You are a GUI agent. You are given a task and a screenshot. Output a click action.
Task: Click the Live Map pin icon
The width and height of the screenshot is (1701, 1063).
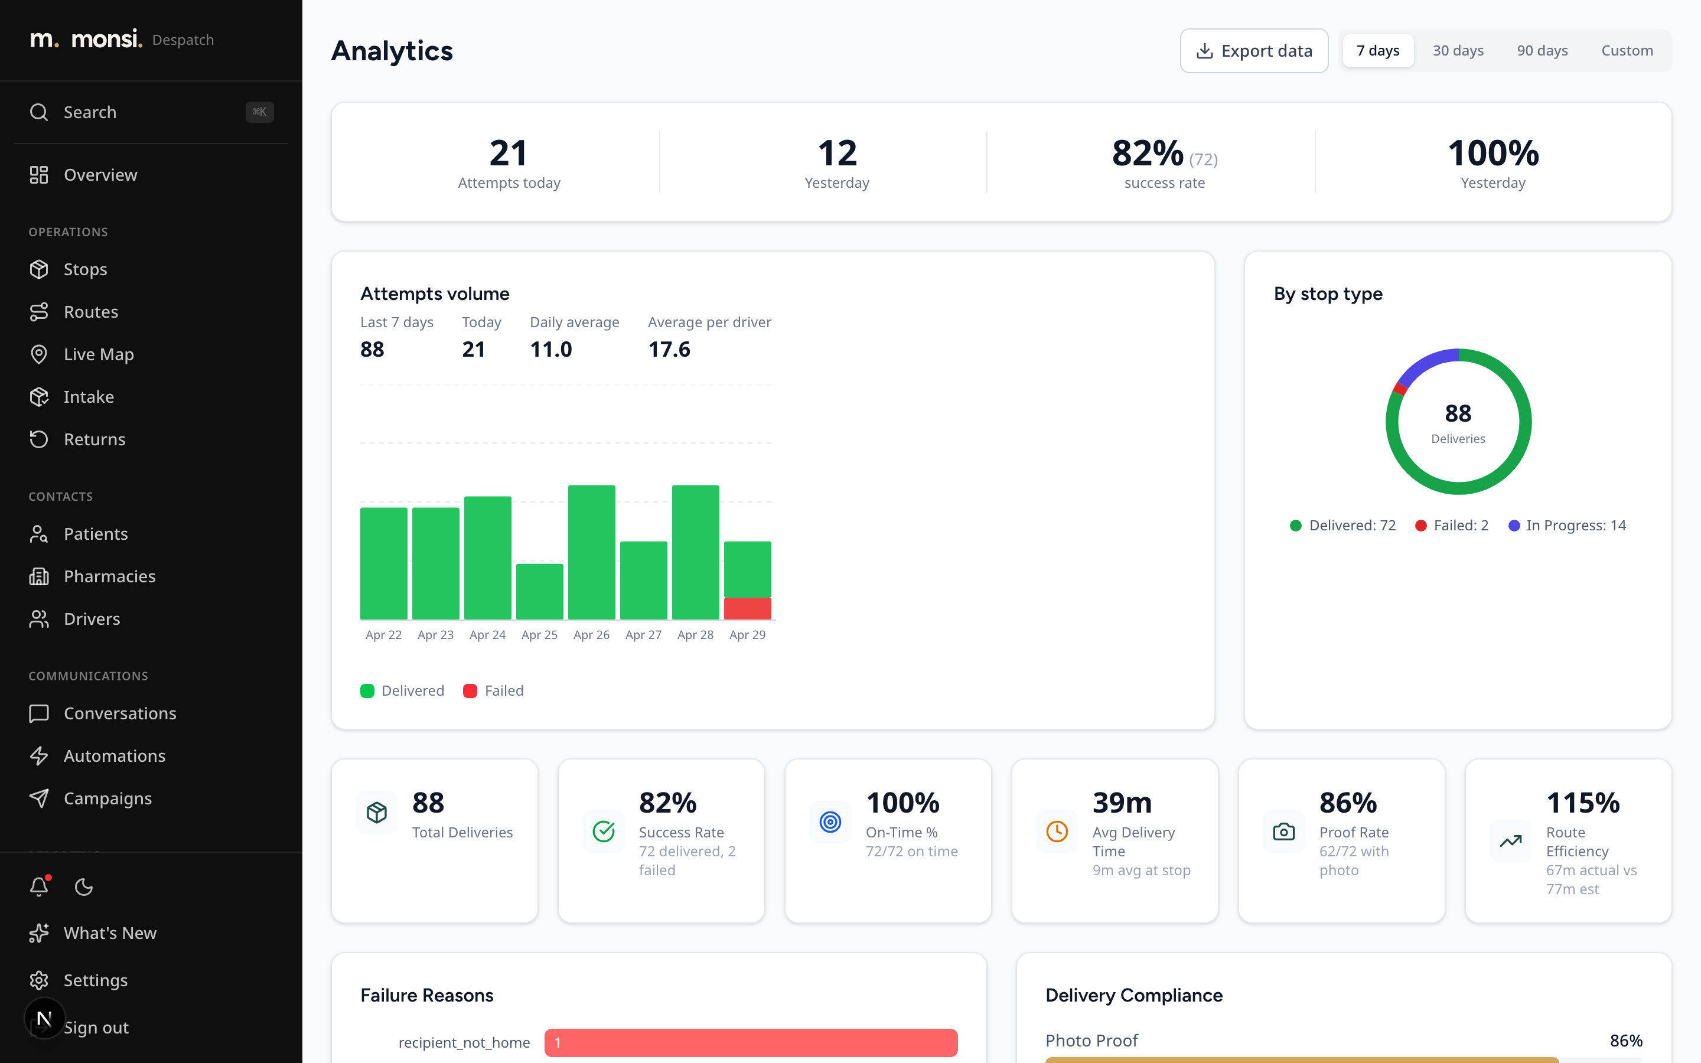point(40,354)
